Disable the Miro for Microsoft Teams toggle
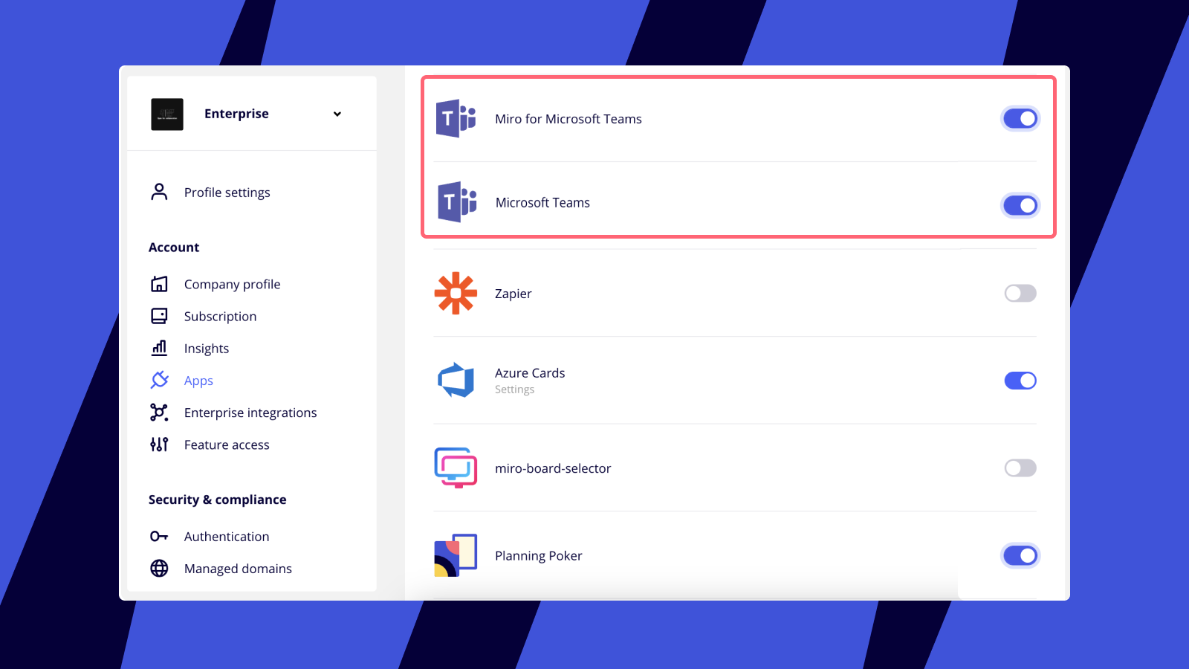This screenshot has height=669, width=1189. [1020, 119]
